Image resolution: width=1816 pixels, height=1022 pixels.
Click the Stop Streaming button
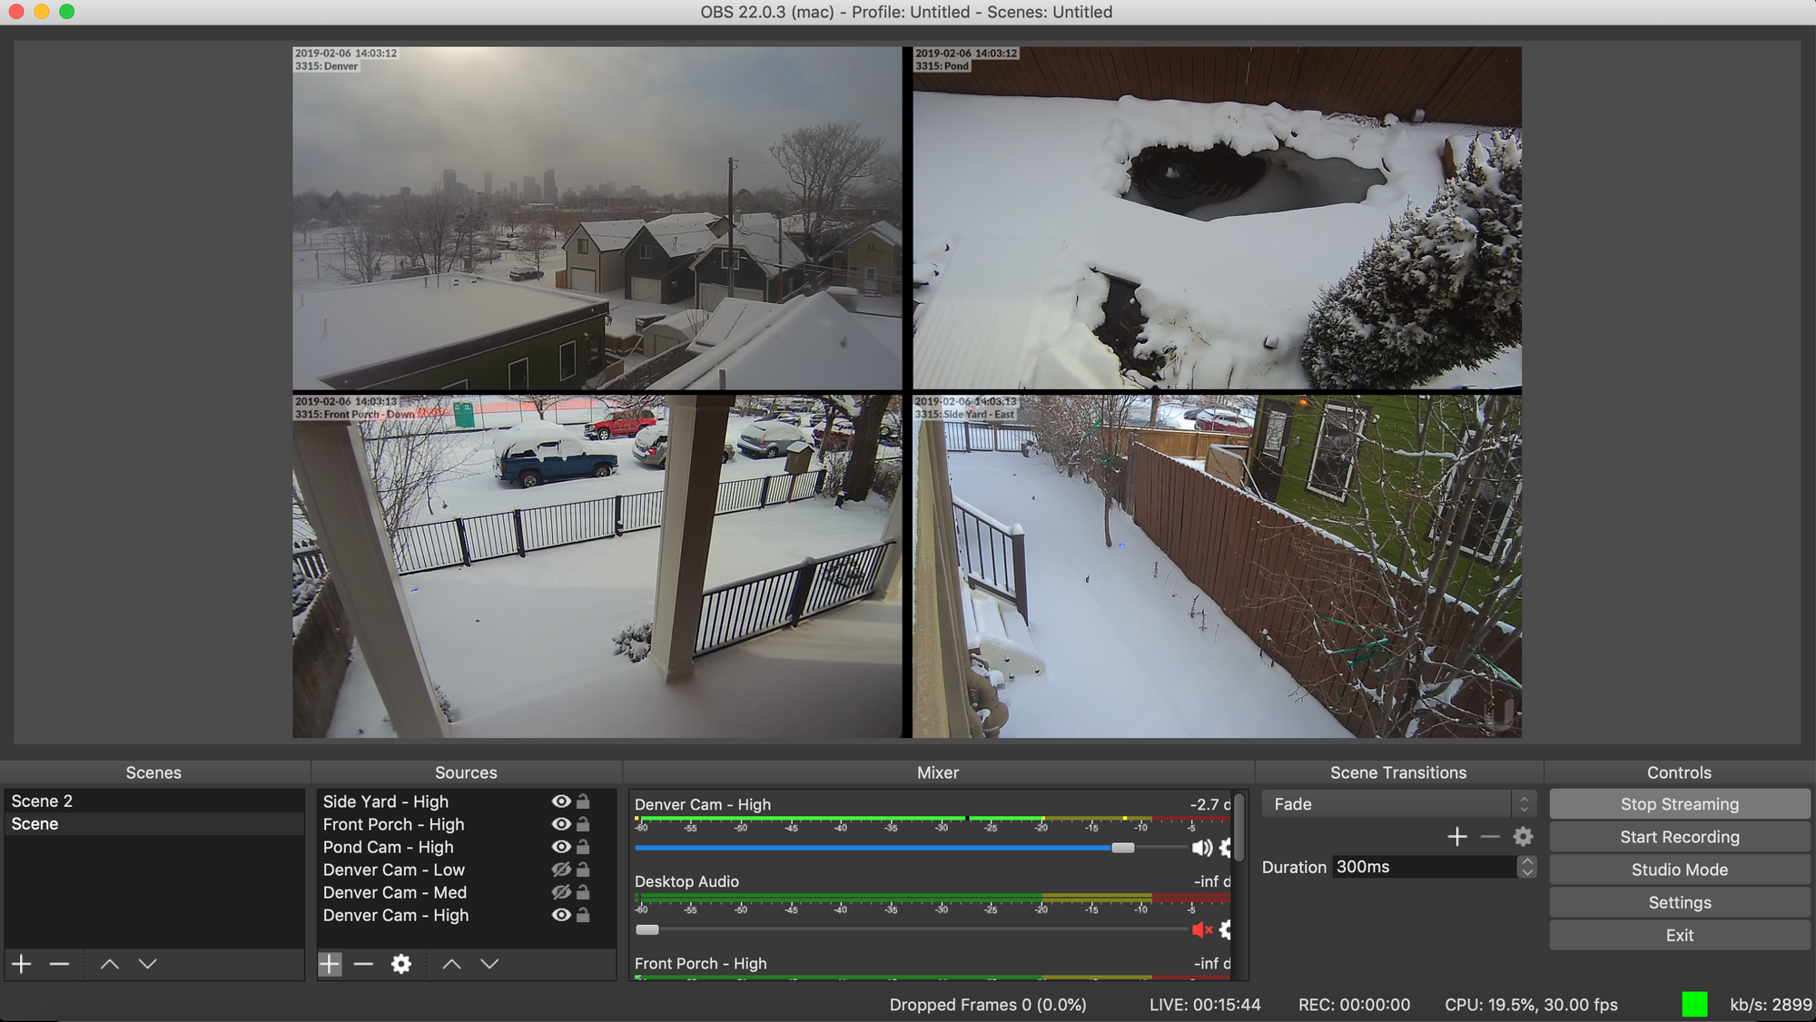click(x=1680, y=802)
